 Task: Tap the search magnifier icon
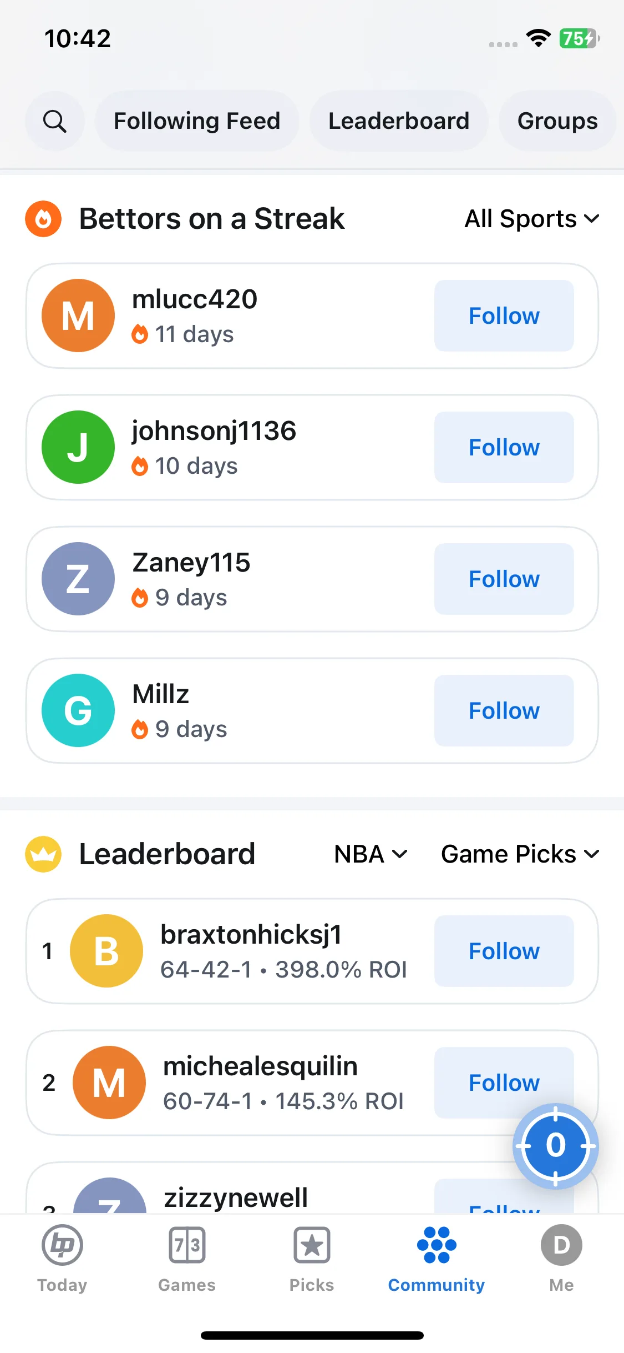pos(55,121)
